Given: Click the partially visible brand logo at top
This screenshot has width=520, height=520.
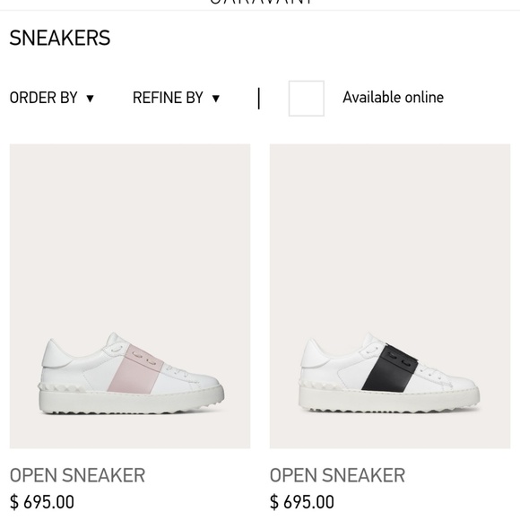Looking at the screenshot, I should pos(261,2).
